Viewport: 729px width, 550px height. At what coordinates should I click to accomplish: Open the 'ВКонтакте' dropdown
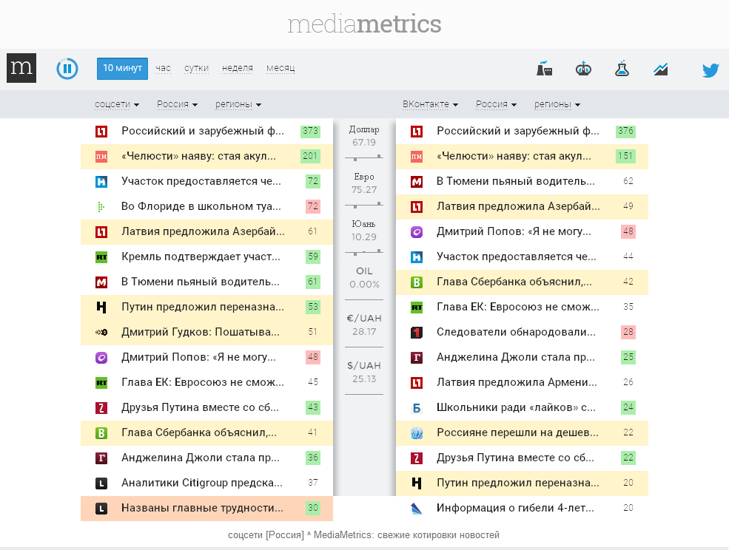430,104
